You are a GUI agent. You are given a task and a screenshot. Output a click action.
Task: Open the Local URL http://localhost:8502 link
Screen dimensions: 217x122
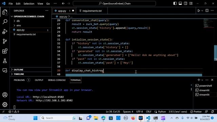click(x=48, y=97)
